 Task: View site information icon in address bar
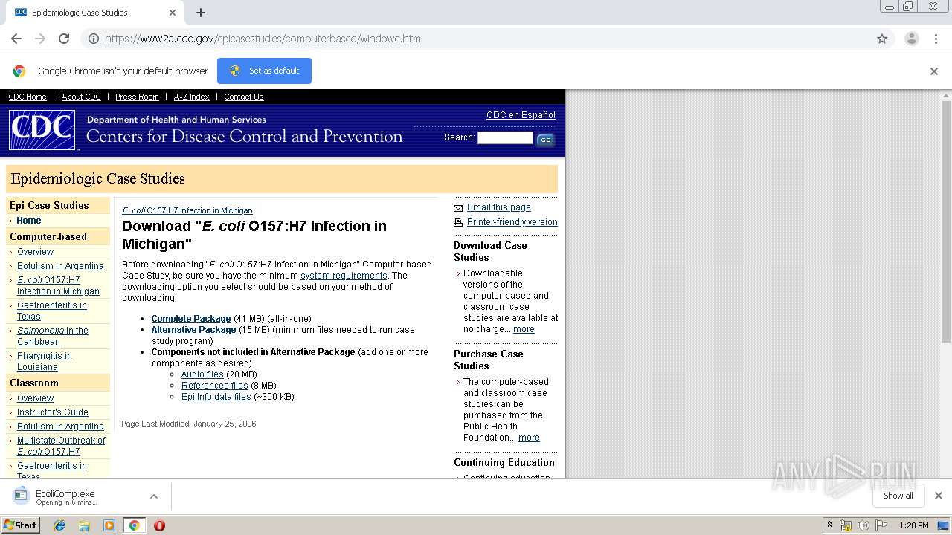tap(94, 39)
